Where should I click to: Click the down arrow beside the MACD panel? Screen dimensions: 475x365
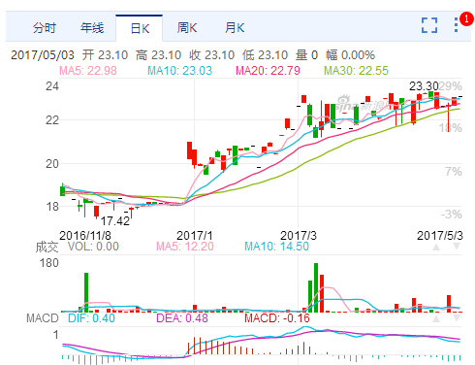pyautogui.click(x=457, y=318)
